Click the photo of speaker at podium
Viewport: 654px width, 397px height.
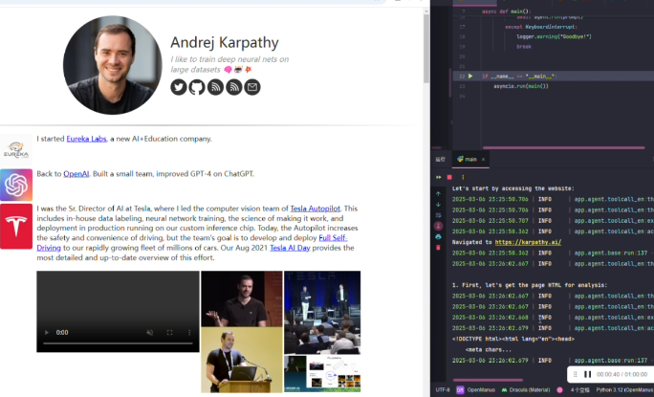tap(242, 360)
